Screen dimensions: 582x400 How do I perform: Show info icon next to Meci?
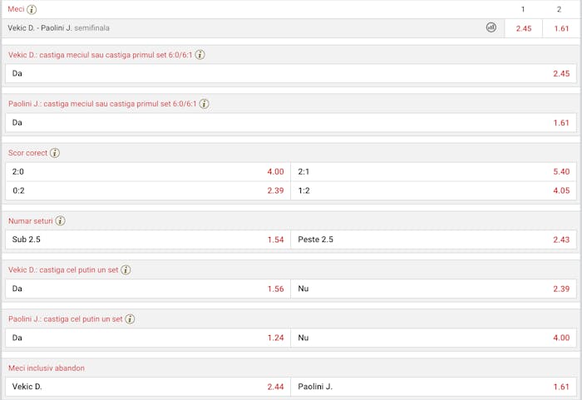[x=32, y=10]
